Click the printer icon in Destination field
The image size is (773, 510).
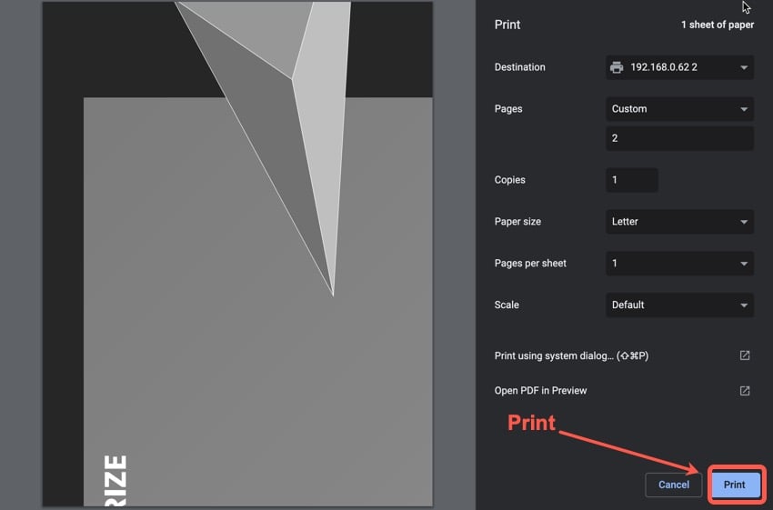[617, 67]
